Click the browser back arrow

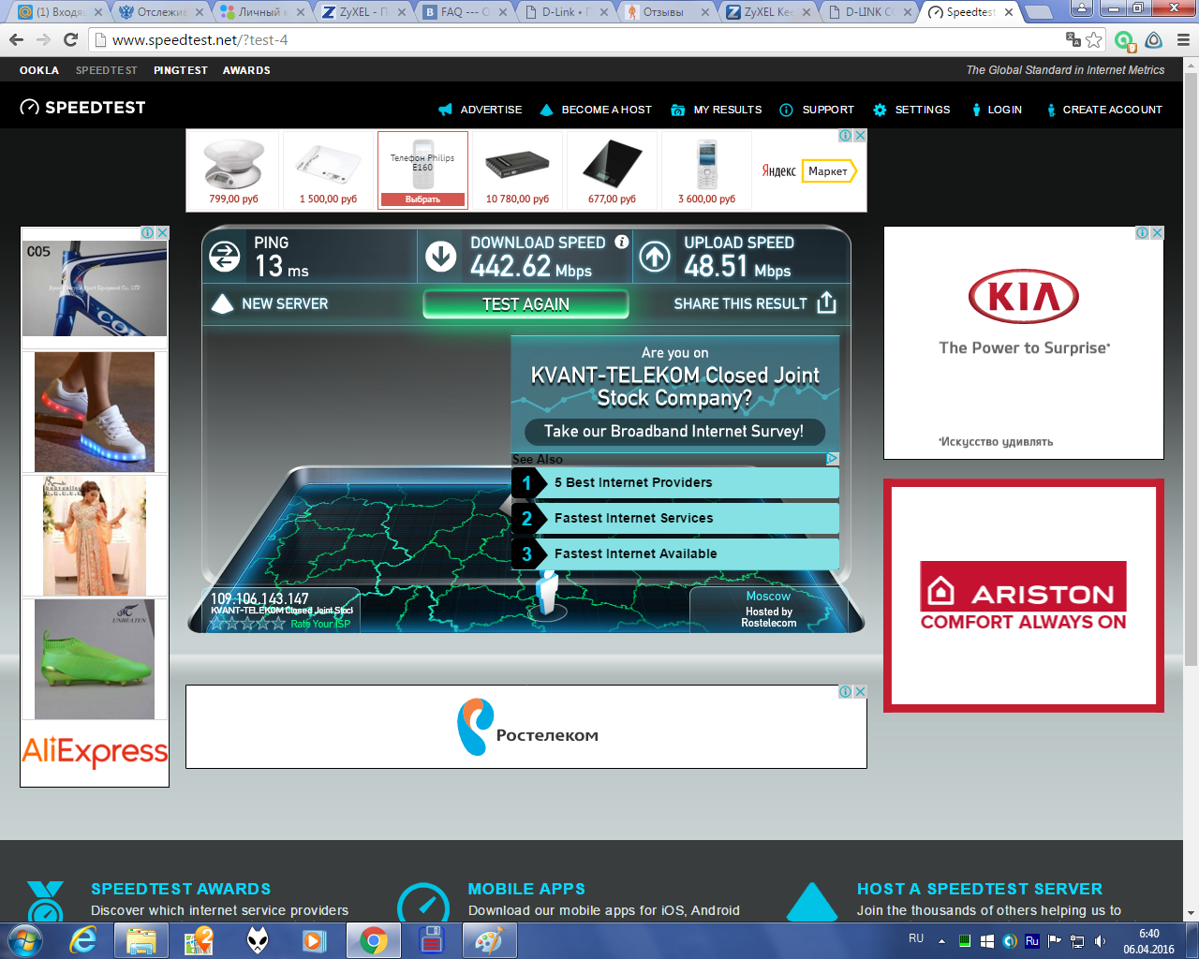point(16,40)
